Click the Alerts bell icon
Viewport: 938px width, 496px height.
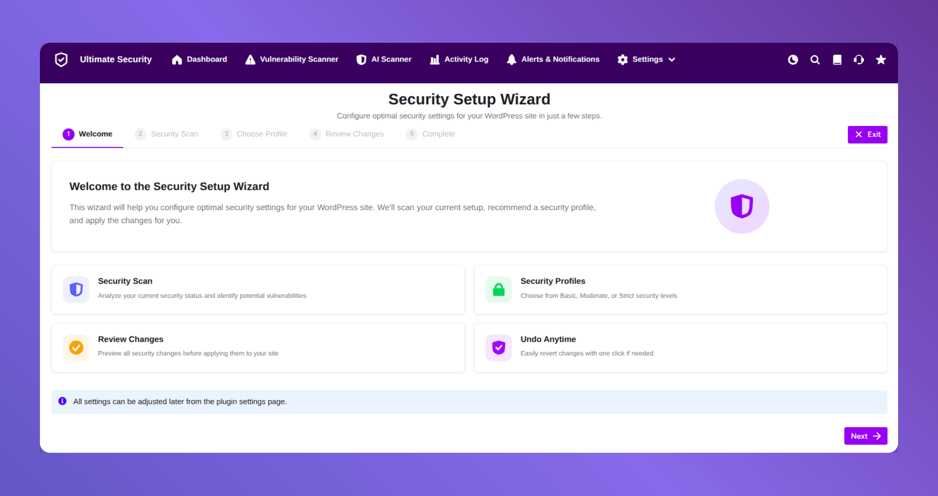click(x=511, y=60)
